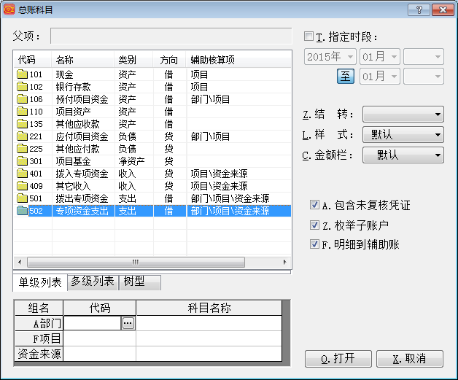
Task: Click the scrollbar right arrow
Action: 284,262
